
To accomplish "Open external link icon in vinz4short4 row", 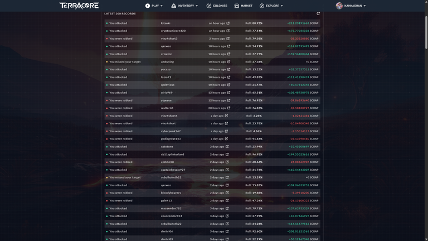I will coord(226,116).
